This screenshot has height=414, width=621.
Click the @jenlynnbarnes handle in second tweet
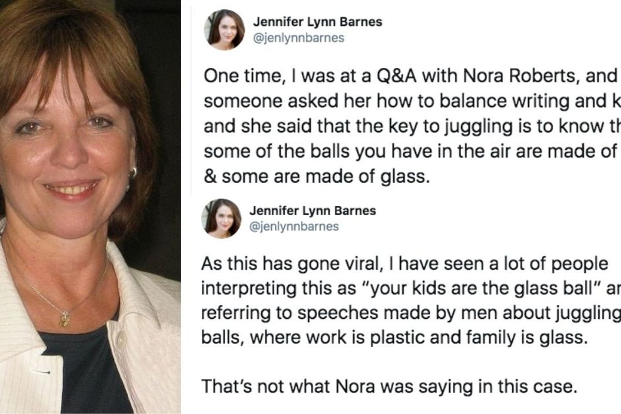pyautogui.click(x=295, y=226)
